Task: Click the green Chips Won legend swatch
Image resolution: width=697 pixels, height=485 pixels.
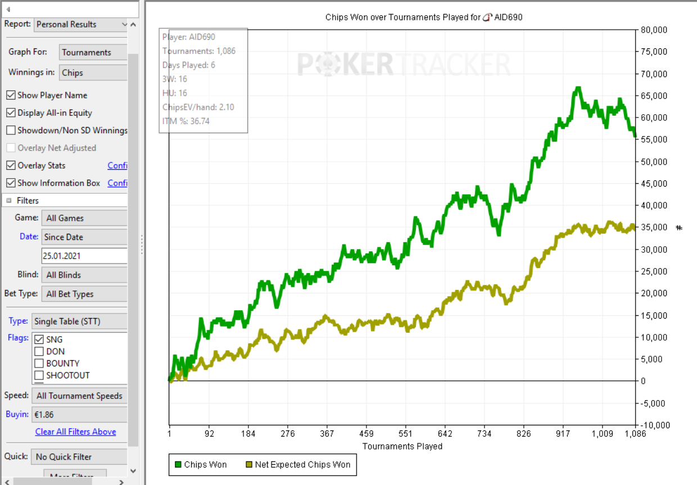Action: click(x=178, y=465)
